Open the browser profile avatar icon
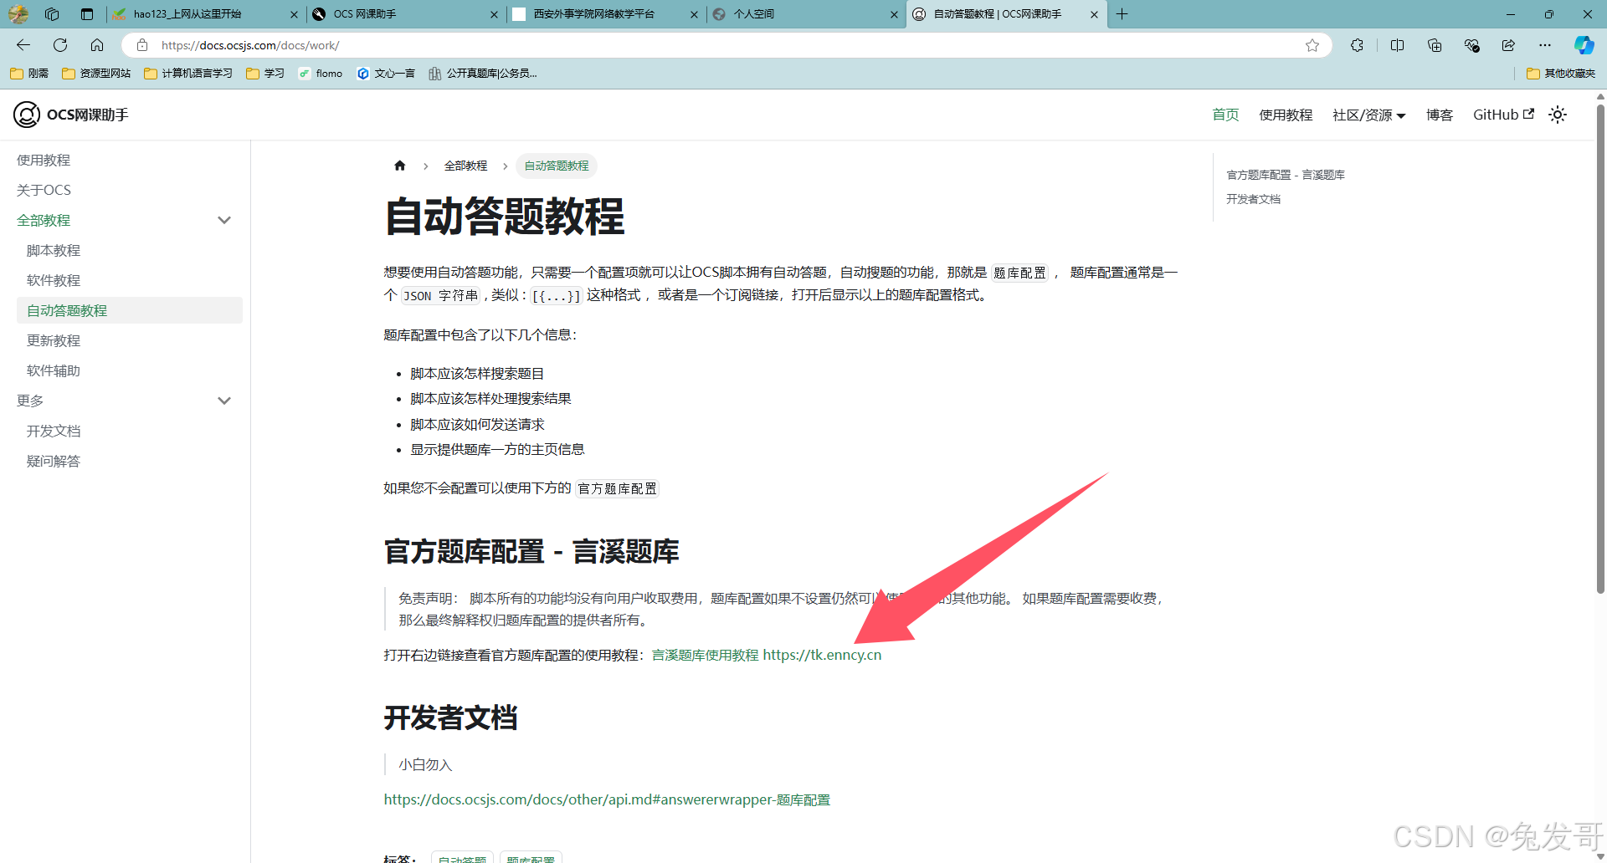Screen dimensions: 1607x863 [x=18, y=14]
